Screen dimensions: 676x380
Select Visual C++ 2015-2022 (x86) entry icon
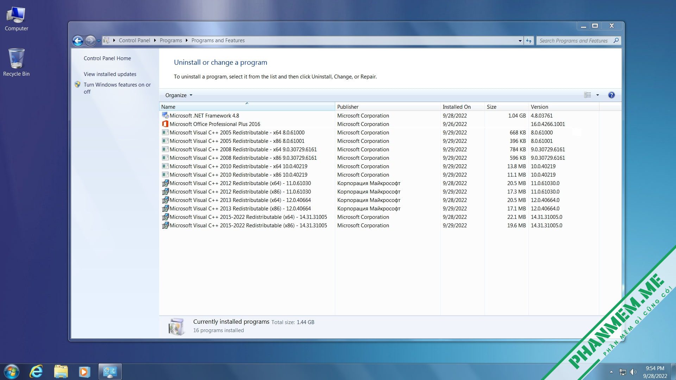click(165, 225)
